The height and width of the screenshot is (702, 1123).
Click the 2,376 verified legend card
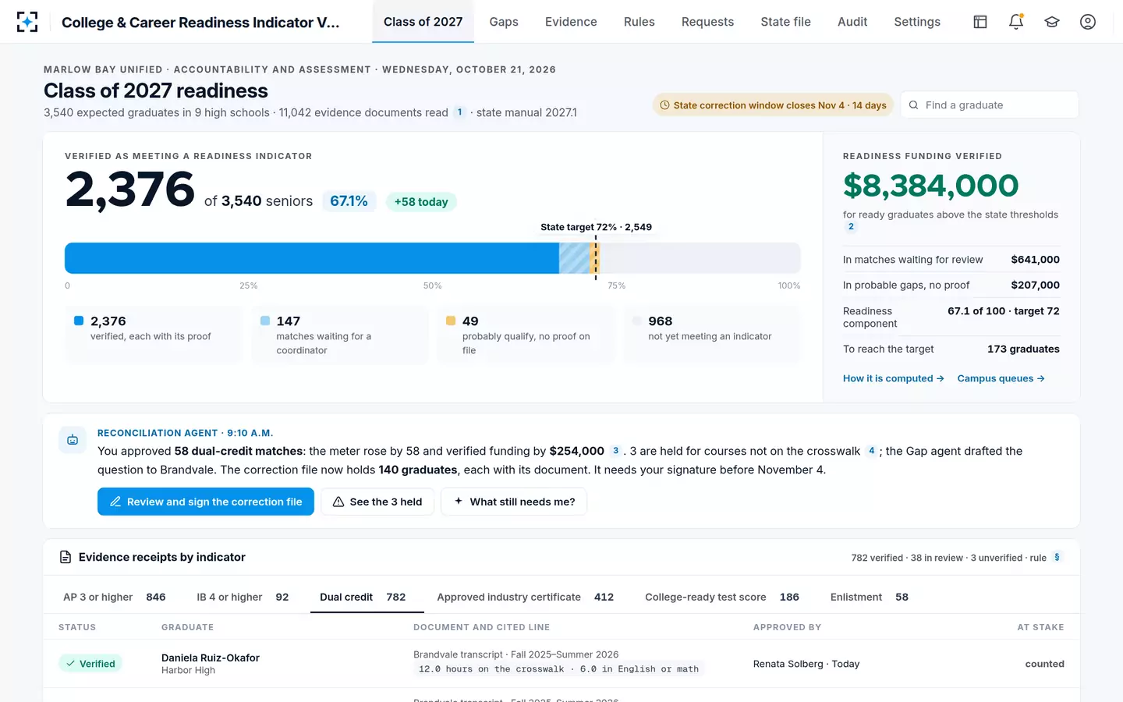tap(153, 335)
